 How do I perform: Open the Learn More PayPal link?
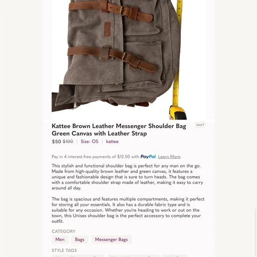tap(169, 157)
